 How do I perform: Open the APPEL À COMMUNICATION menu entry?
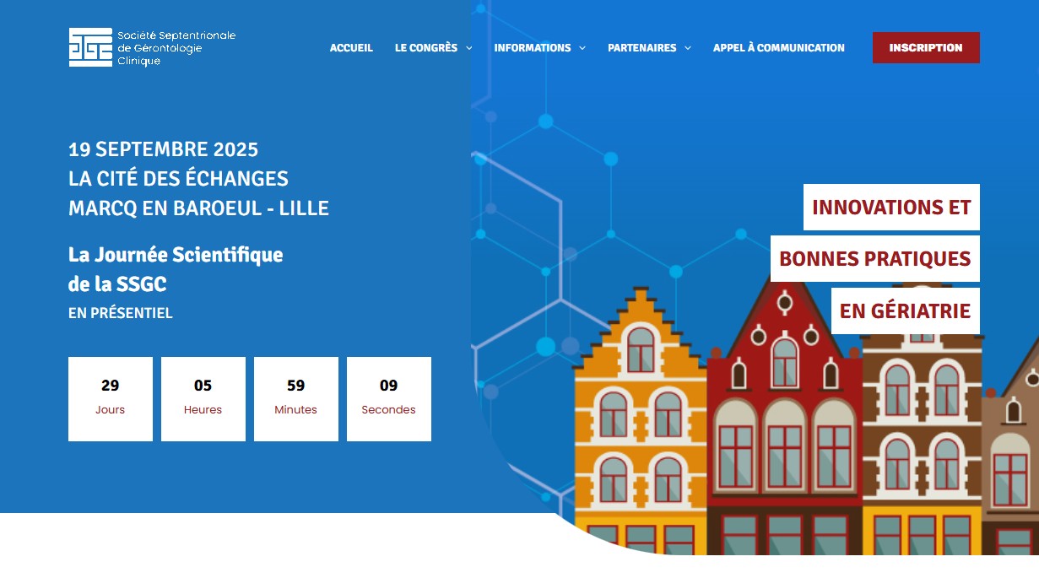(778, 48)
